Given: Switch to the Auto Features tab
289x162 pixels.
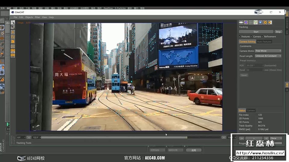Looking at the screenshot, I should (x=264, y=42).
